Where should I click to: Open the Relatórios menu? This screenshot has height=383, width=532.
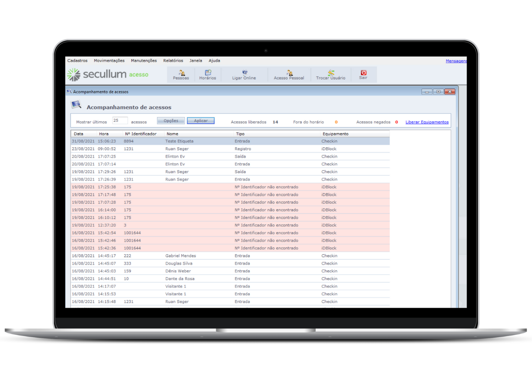click(x=173, y=61)
